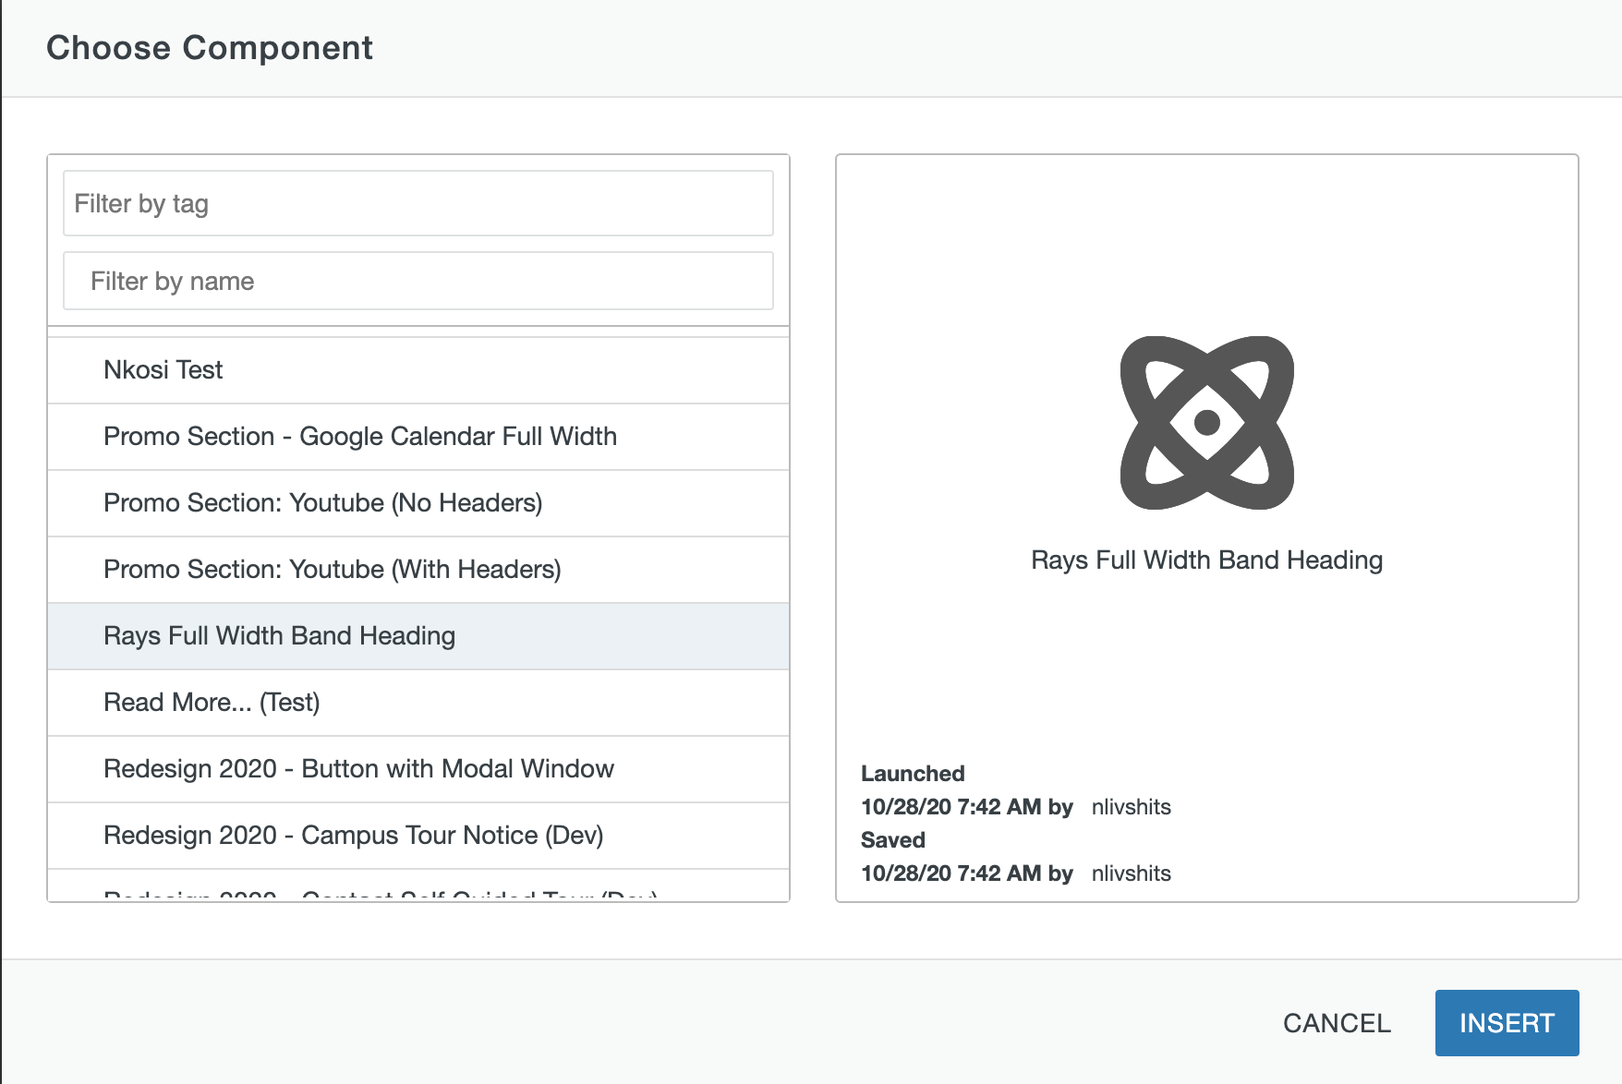Select the Read More... (Test) component

418,703
